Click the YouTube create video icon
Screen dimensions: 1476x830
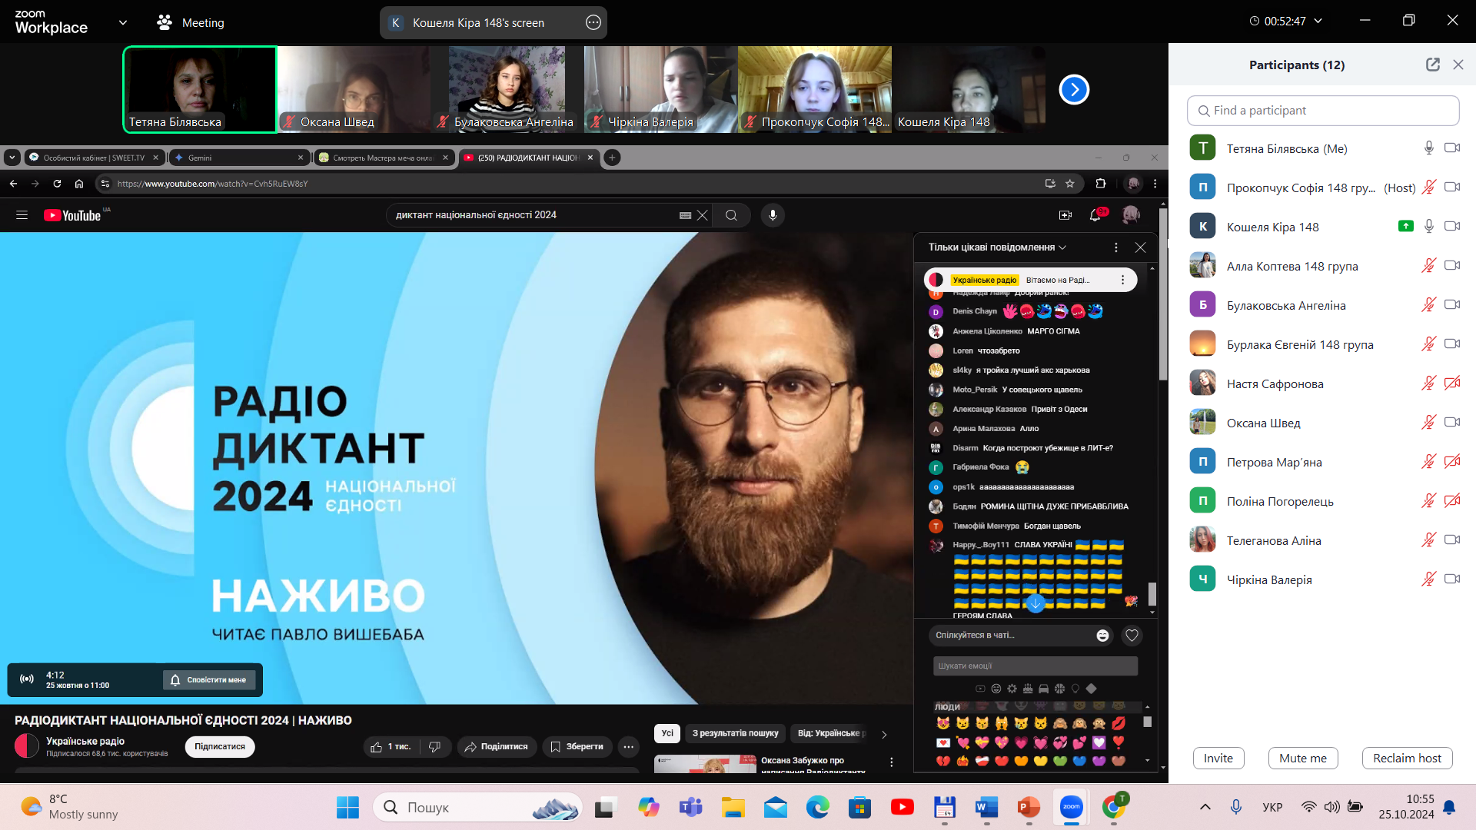pos(1065,215)
